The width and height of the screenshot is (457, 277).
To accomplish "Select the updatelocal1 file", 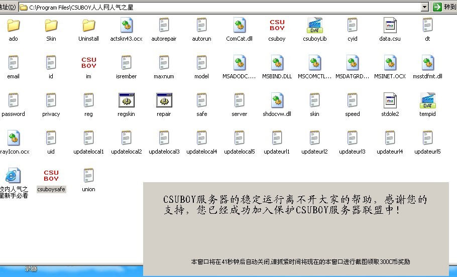I will [88, 138].
